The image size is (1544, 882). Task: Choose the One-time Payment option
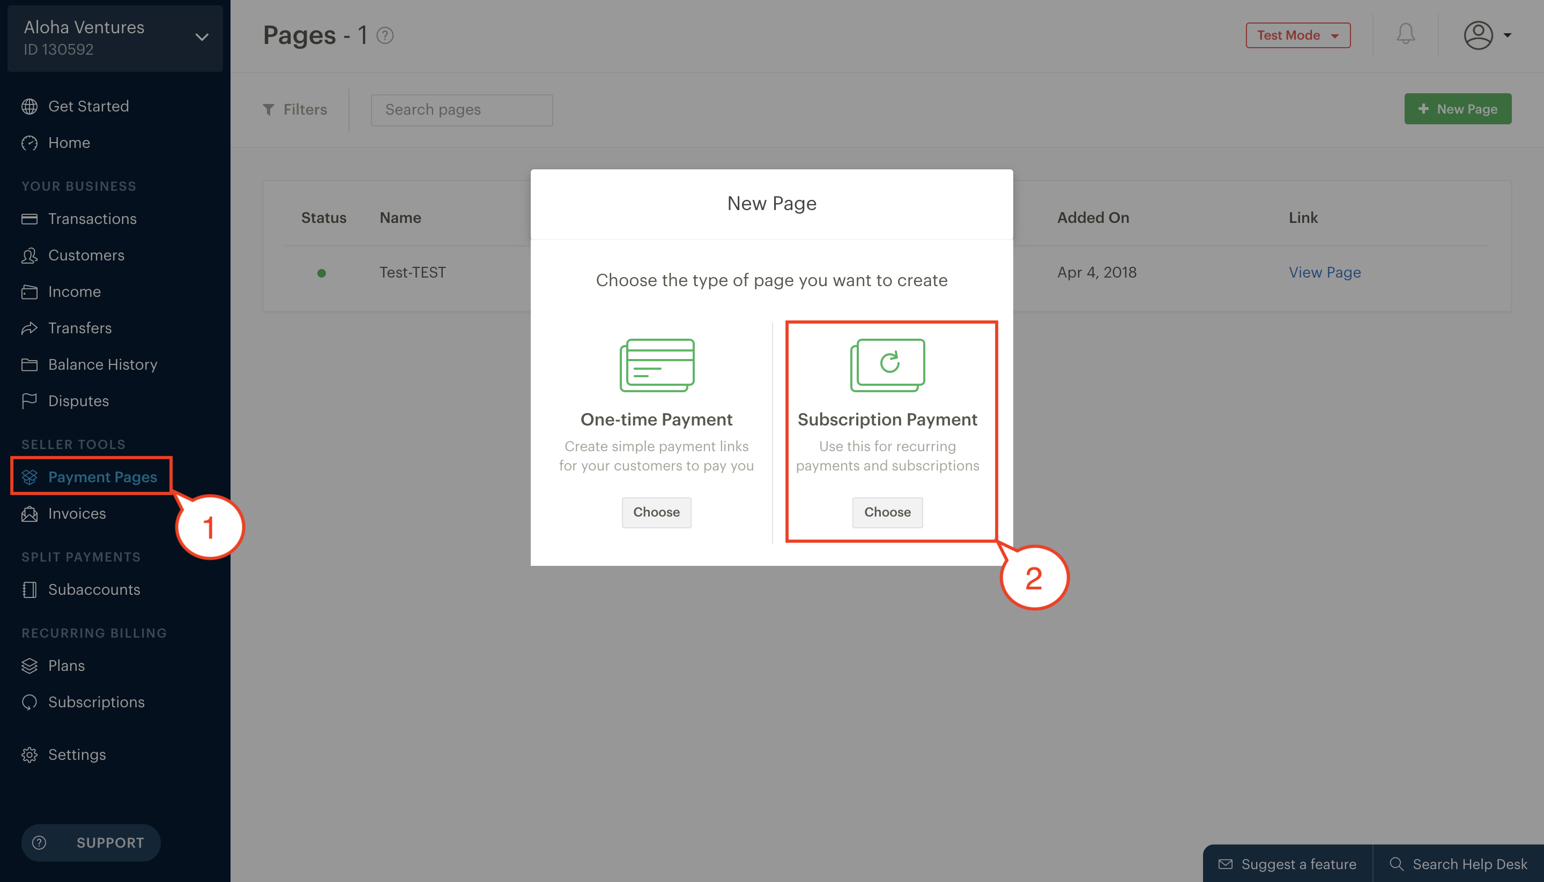(656, 512)
